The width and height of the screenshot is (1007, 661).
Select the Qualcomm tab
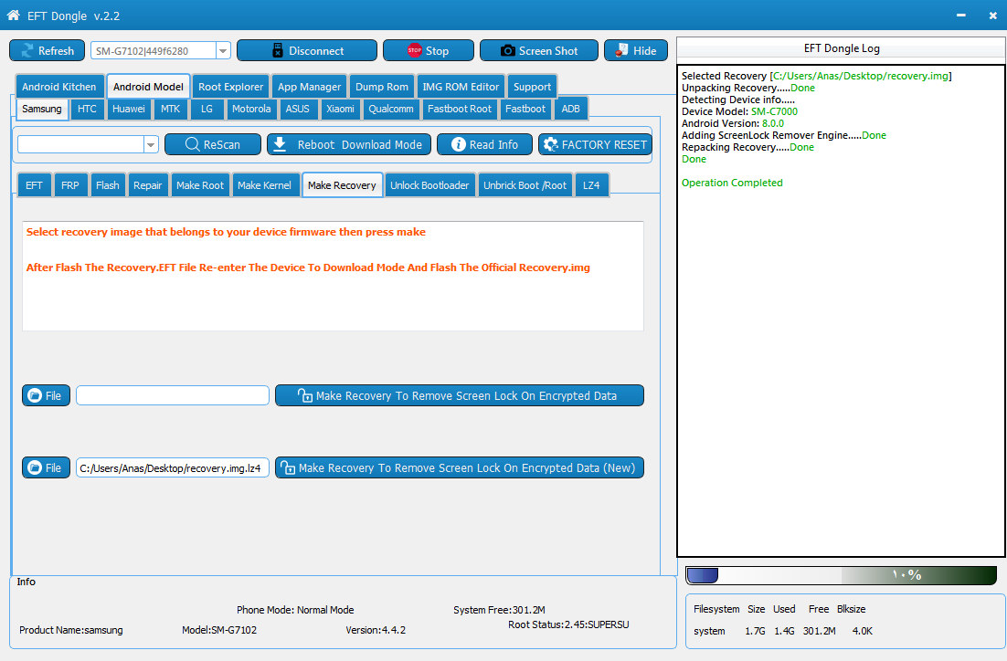tap(390, 109)
